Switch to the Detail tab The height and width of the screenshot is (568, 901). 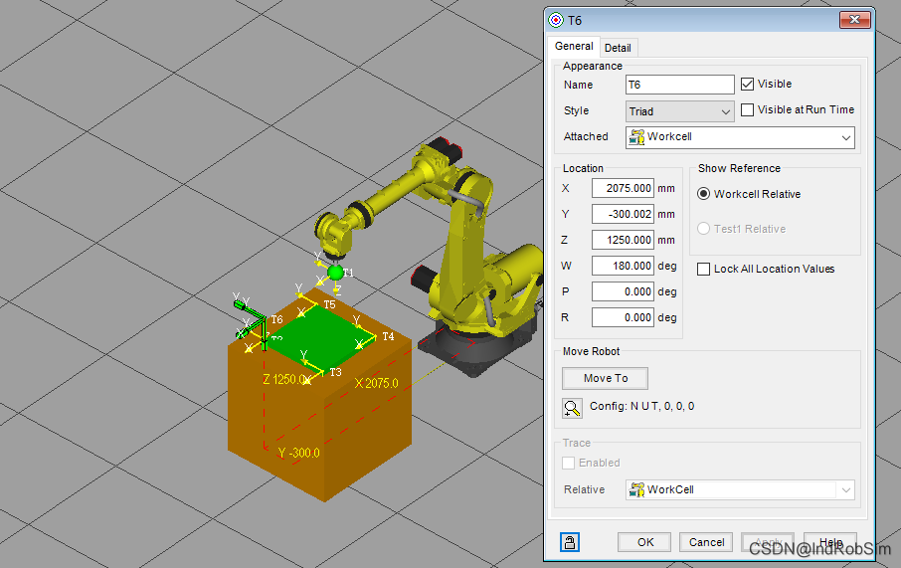tap(618, 49)
